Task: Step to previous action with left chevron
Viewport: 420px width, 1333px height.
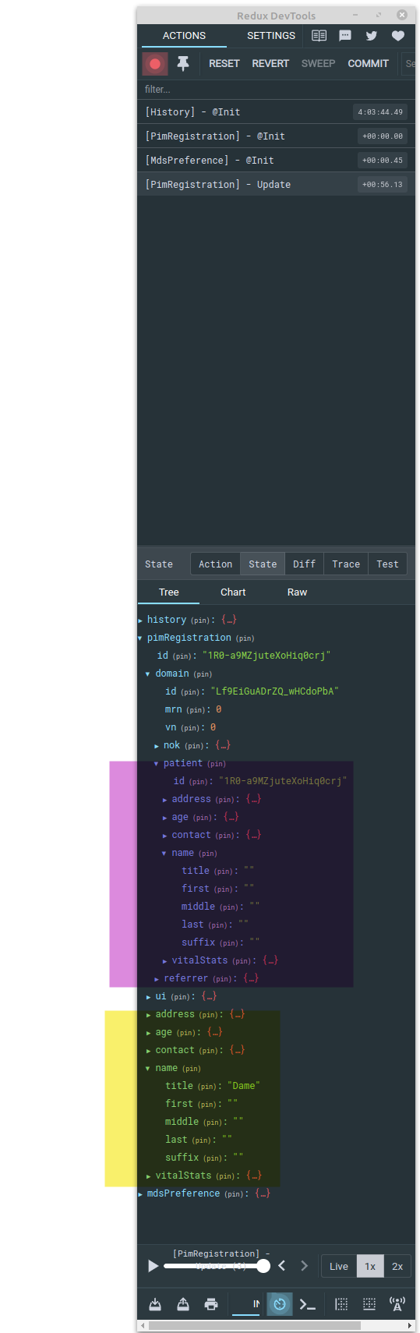Action: point(282,1266)
